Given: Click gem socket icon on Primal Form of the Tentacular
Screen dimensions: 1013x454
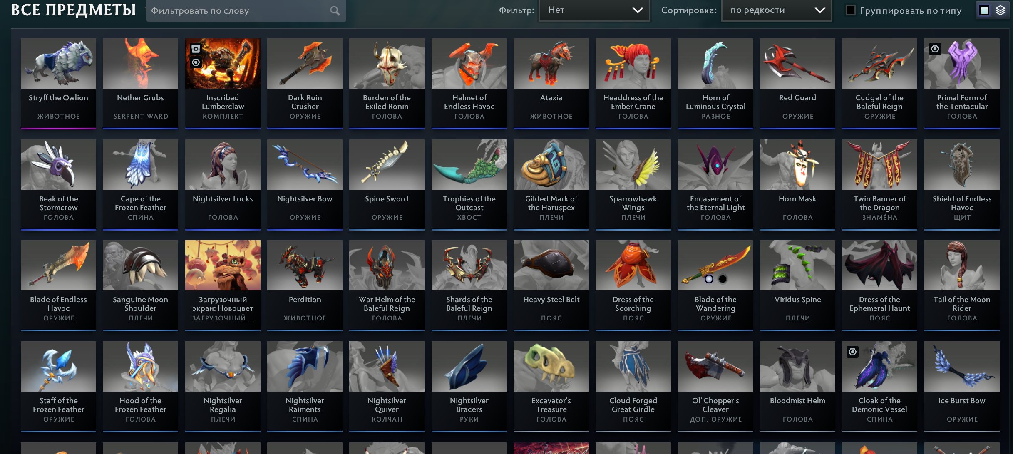Looking at the screenshot, I should click(x=935, y=49).
